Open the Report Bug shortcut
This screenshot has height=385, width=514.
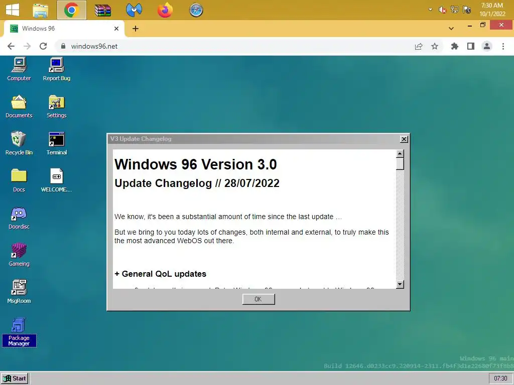tap(56, 69)
